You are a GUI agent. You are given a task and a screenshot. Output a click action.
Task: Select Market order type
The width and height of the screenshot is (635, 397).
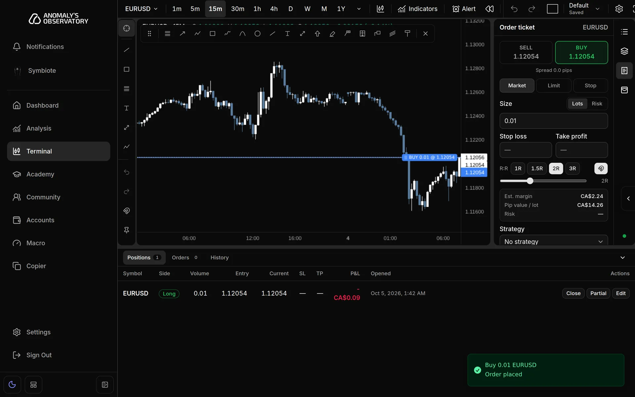[x=517, y=85]
